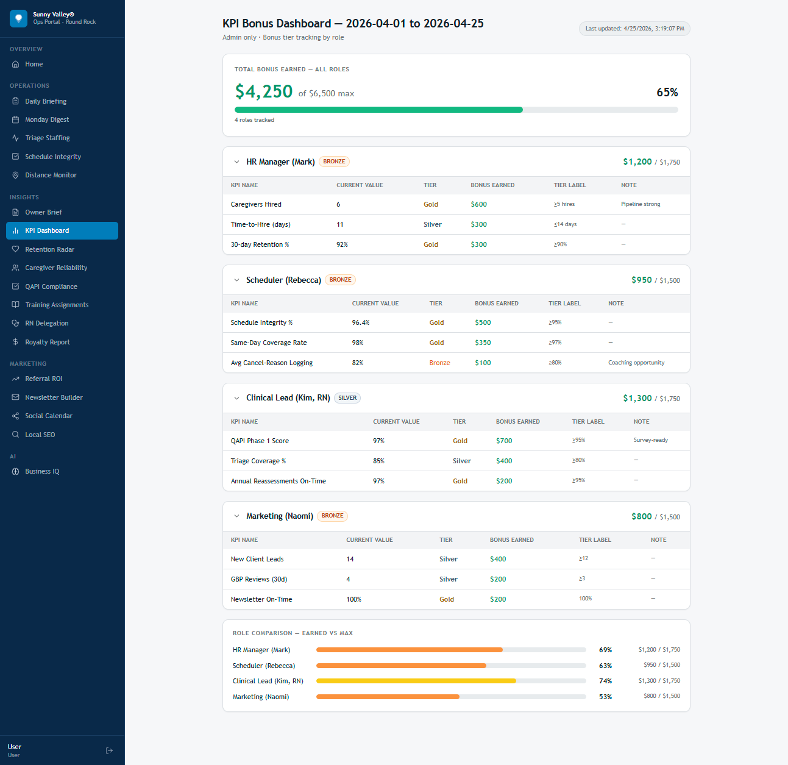
Task: Click the total bonus progress bar
Action: [456, 110]
